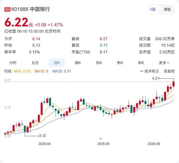Screen dimensions: 179x163
Task: Click the 2026-05 date axis label
Action: pos(103,144)
